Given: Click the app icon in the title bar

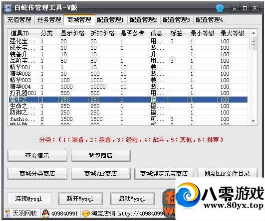Looking at the screenshot, I should (x=8, y=8).
